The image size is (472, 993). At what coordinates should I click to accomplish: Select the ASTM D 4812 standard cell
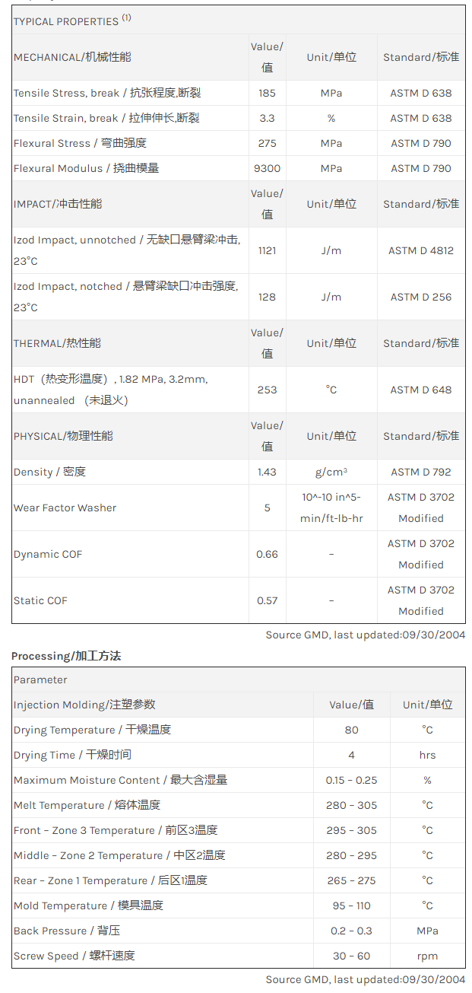click(420, 250)
